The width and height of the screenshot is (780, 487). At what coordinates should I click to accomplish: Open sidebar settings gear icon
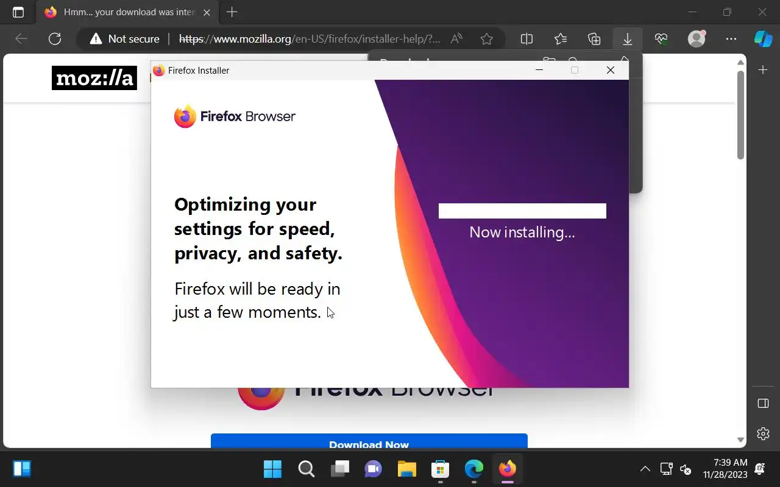point(763,433)
